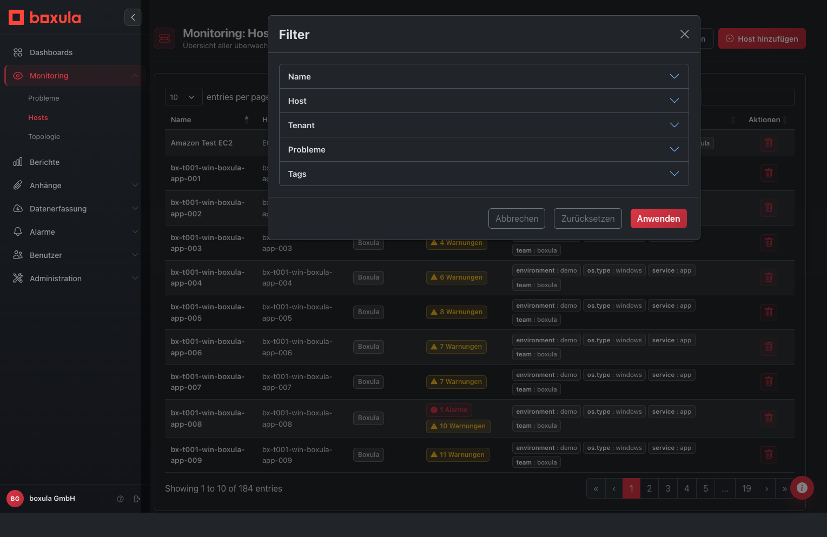Click the logout icon beside boxula GmbH
Screen dimensions: 827x537
point(137,499)
